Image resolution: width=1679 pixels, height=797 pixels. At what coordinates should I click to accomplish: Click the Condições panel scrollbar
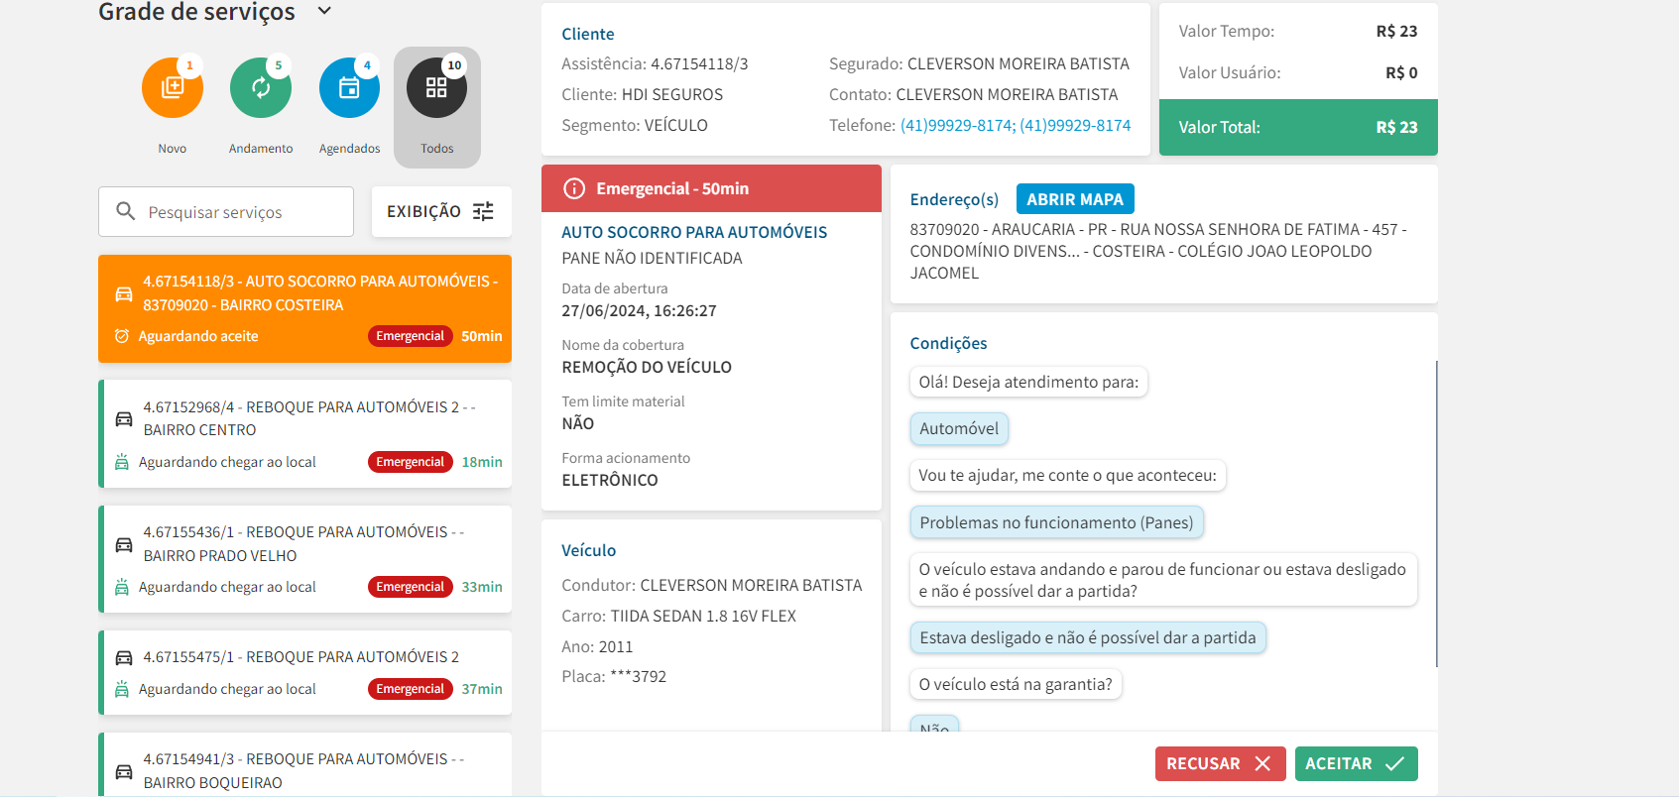click(1436, 513)
